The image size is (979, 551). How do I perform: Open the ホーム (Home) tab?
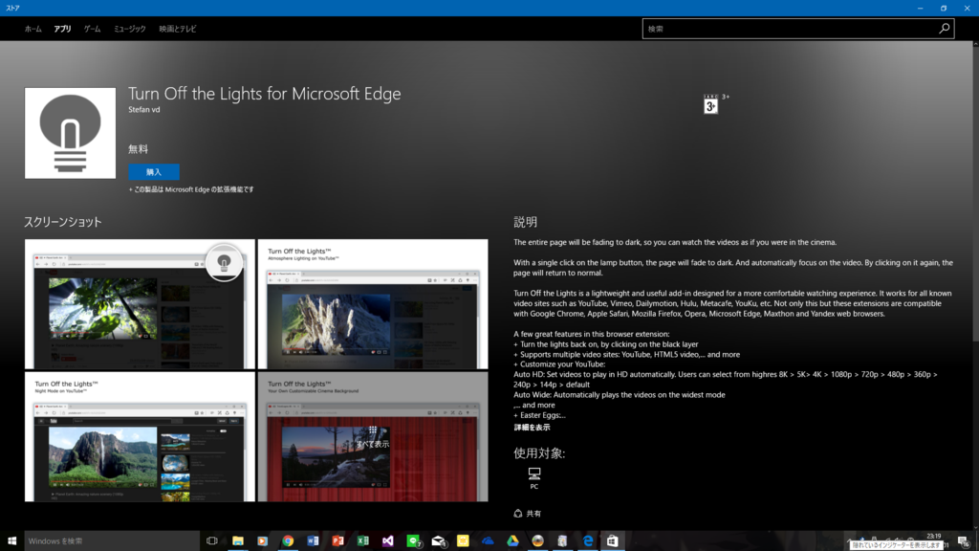(33, 29)
